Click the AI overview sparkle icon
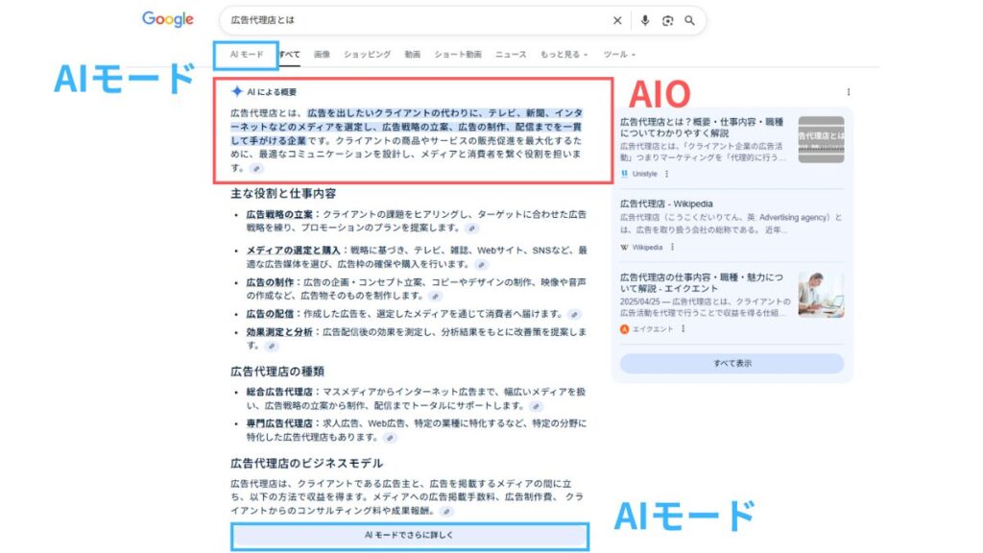The width and height of the screenshot is (983, 553). tap(236, 91)
